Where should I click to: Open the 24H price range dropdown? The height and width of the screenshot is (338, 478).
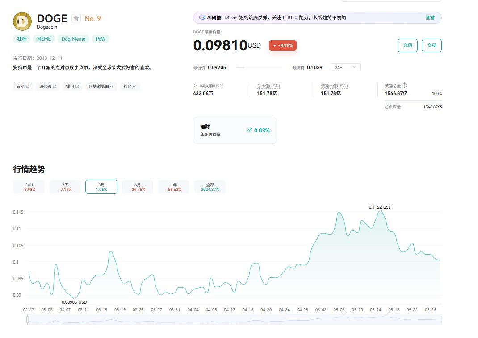pos(345,67)
